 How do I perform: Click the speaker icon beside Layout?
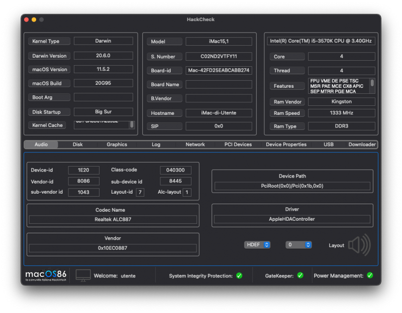359,245
